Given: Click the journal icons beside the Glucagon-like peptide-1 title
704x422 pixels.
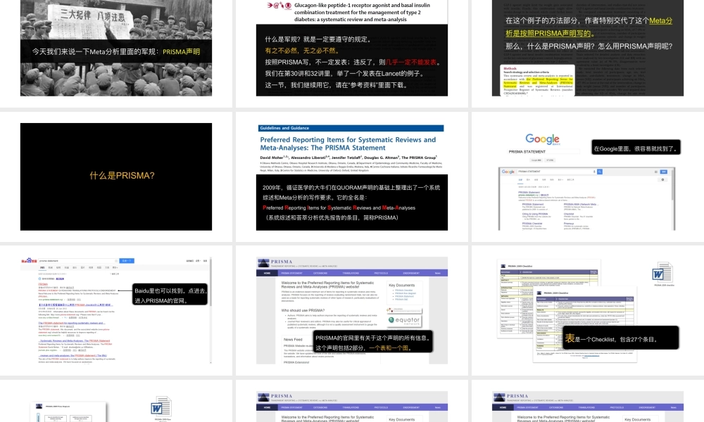Looking at the screenshot, I should (x=279, y=4).
